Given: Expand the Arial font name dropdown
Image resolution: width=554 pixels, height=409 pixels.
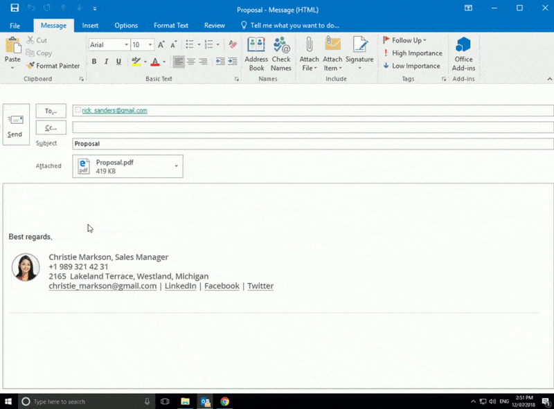Looking at the screenshot, I should [127, 45].
